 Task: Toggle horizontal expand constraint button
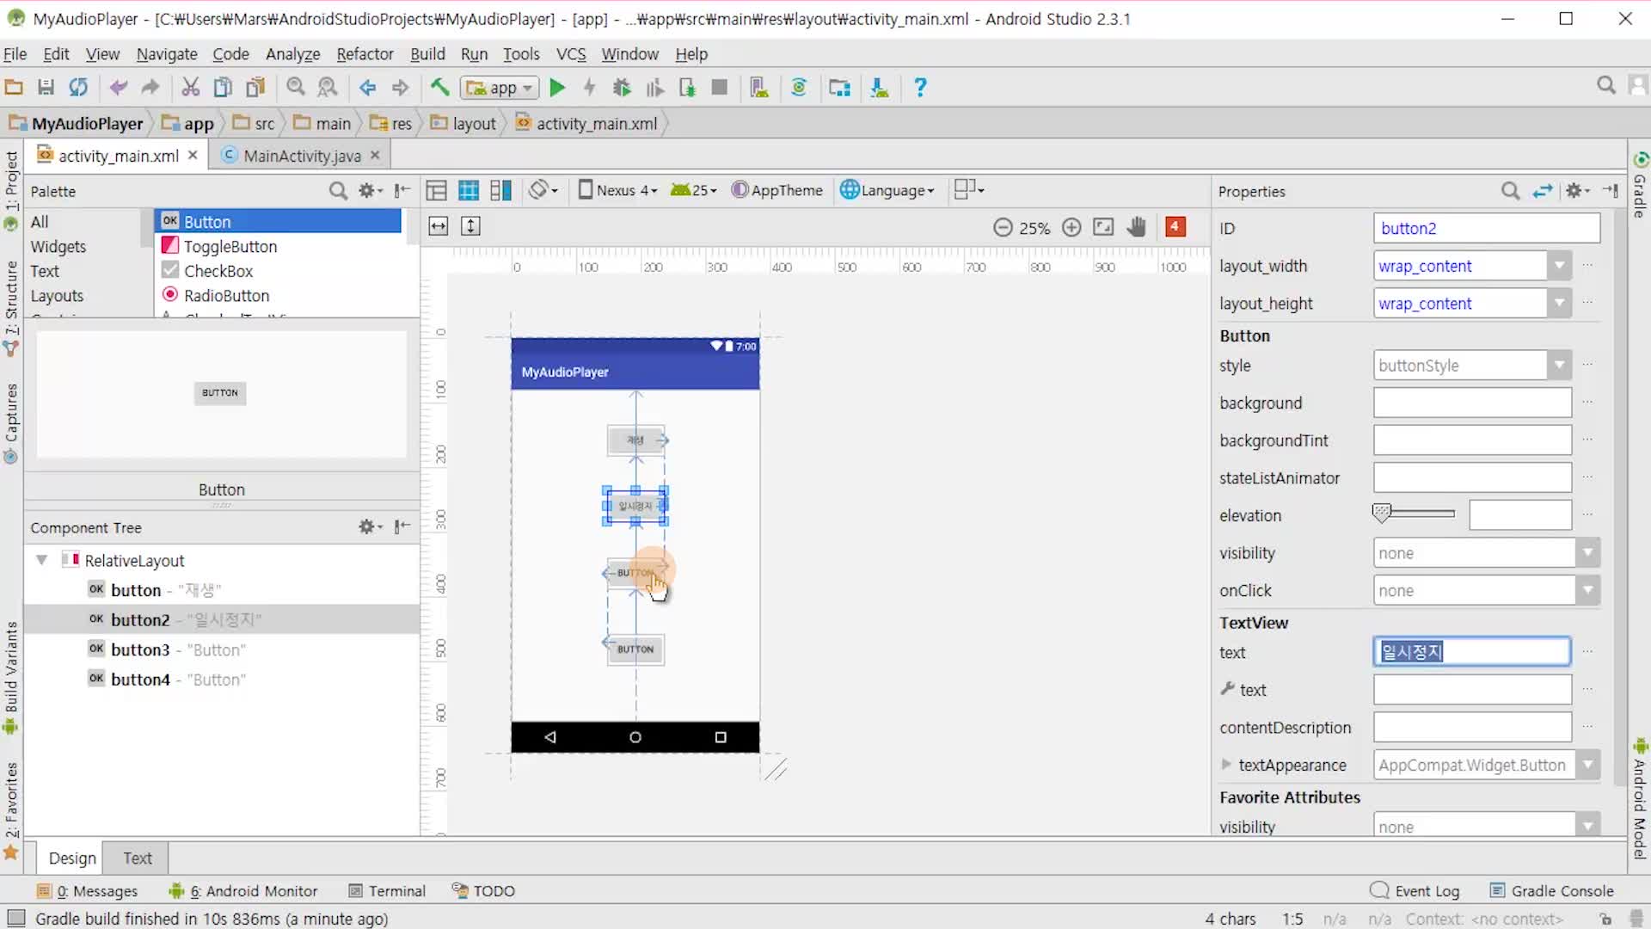(439, 227)
